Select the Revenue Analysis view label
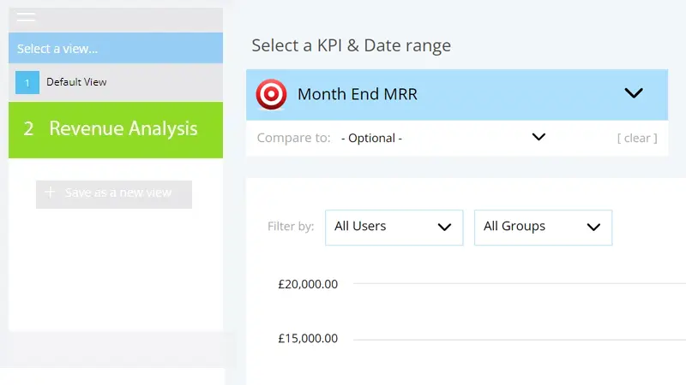The image size is (686, 385). coord(123,129)
